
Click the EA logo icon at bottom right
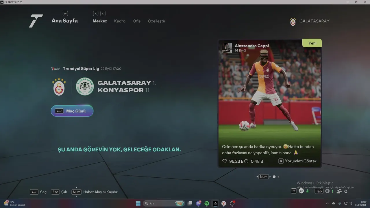pos(301,191)
